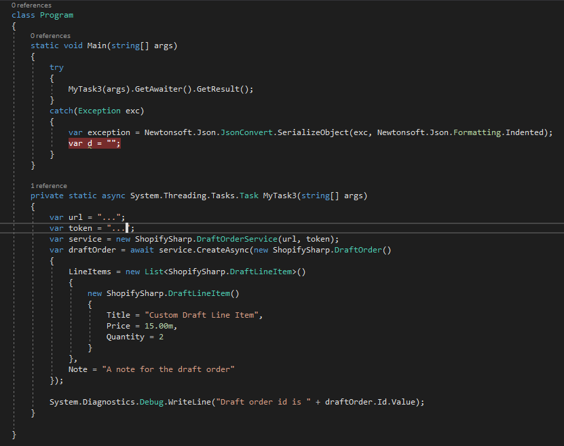Click the try keyword in Main
The width and height of the screenshot is (564, 446).
click(56, 67)
